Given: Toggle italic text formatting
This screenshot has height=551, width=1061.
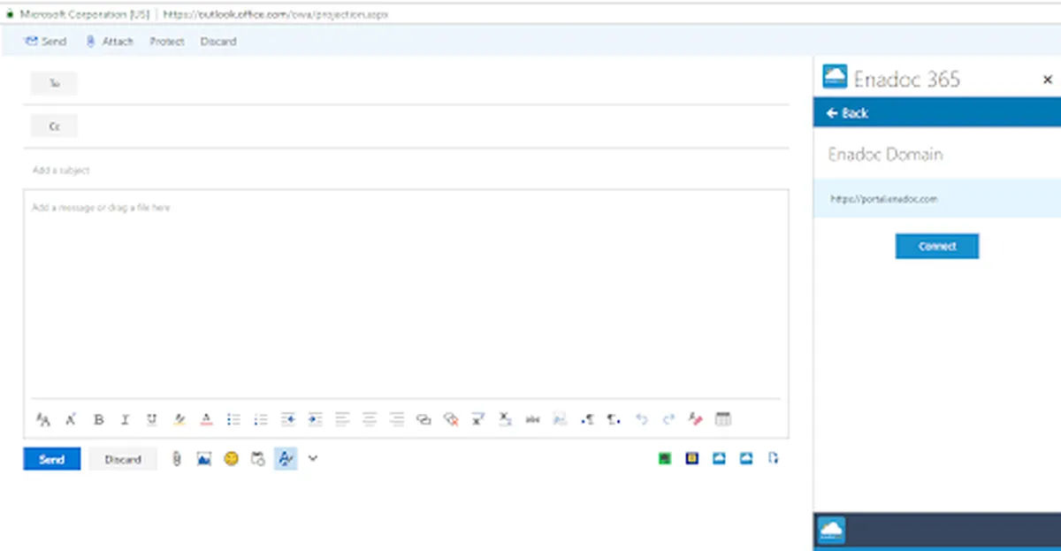Looking at the screenshot, I should 125,420.
